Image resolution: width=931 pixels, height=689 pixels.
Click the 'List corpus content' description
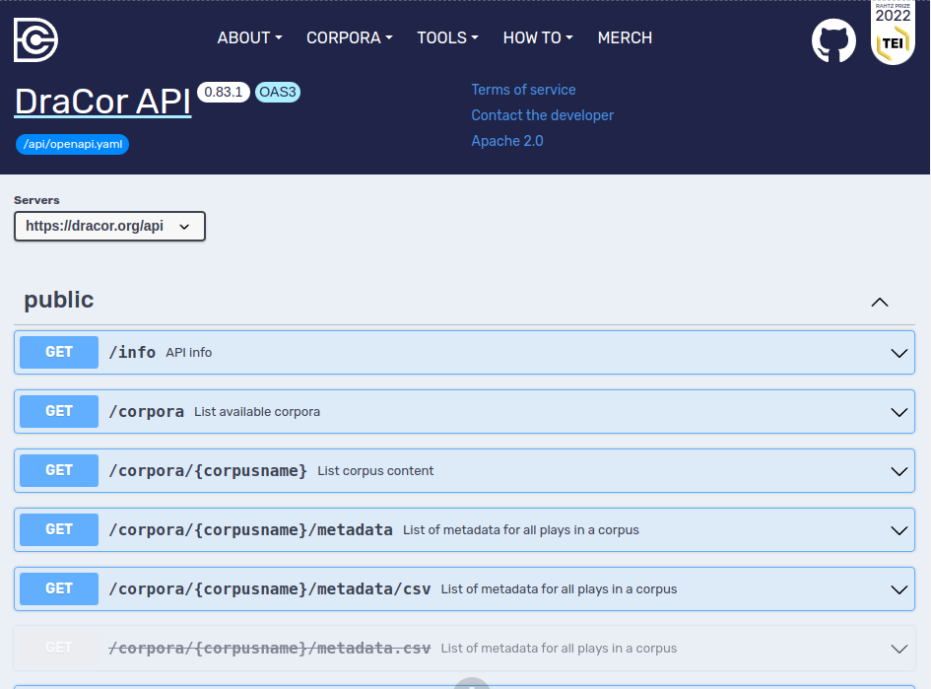[x=375, y=471]
